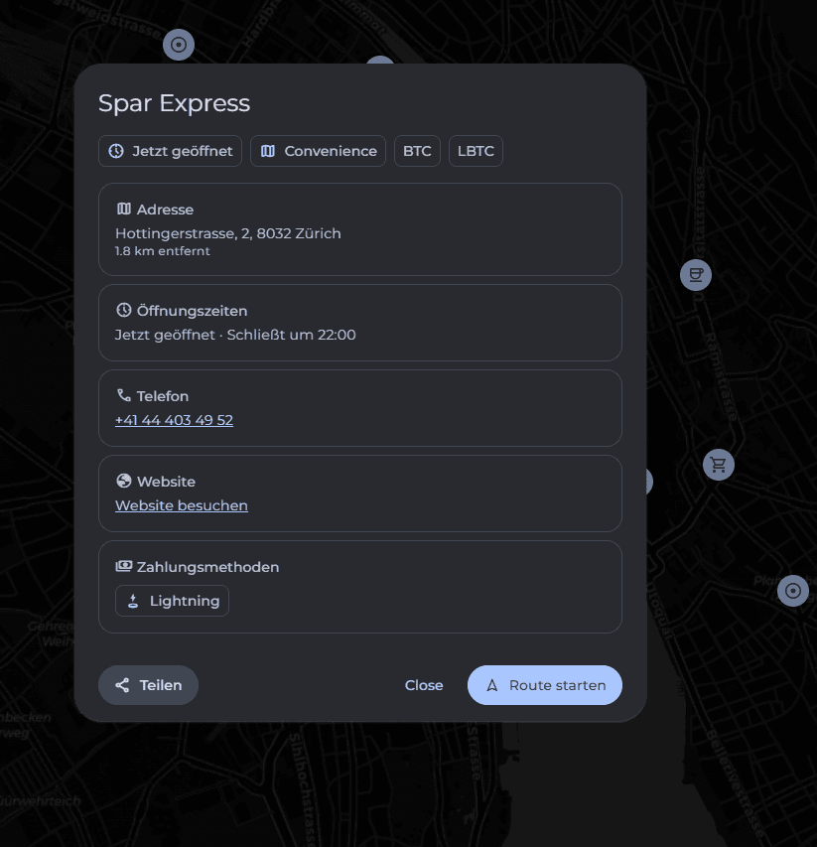Select the Convenience category chip
Screen dimensions: 817x847
pos(318,151)
